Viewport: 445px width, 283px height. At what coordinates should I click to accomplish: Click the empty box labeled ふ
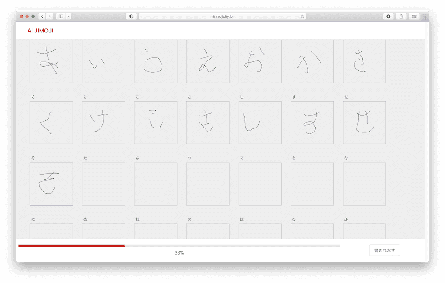(364, 231)
